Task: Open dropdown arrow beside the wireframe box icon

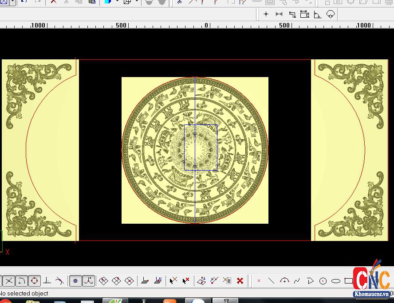Action: 137,2
